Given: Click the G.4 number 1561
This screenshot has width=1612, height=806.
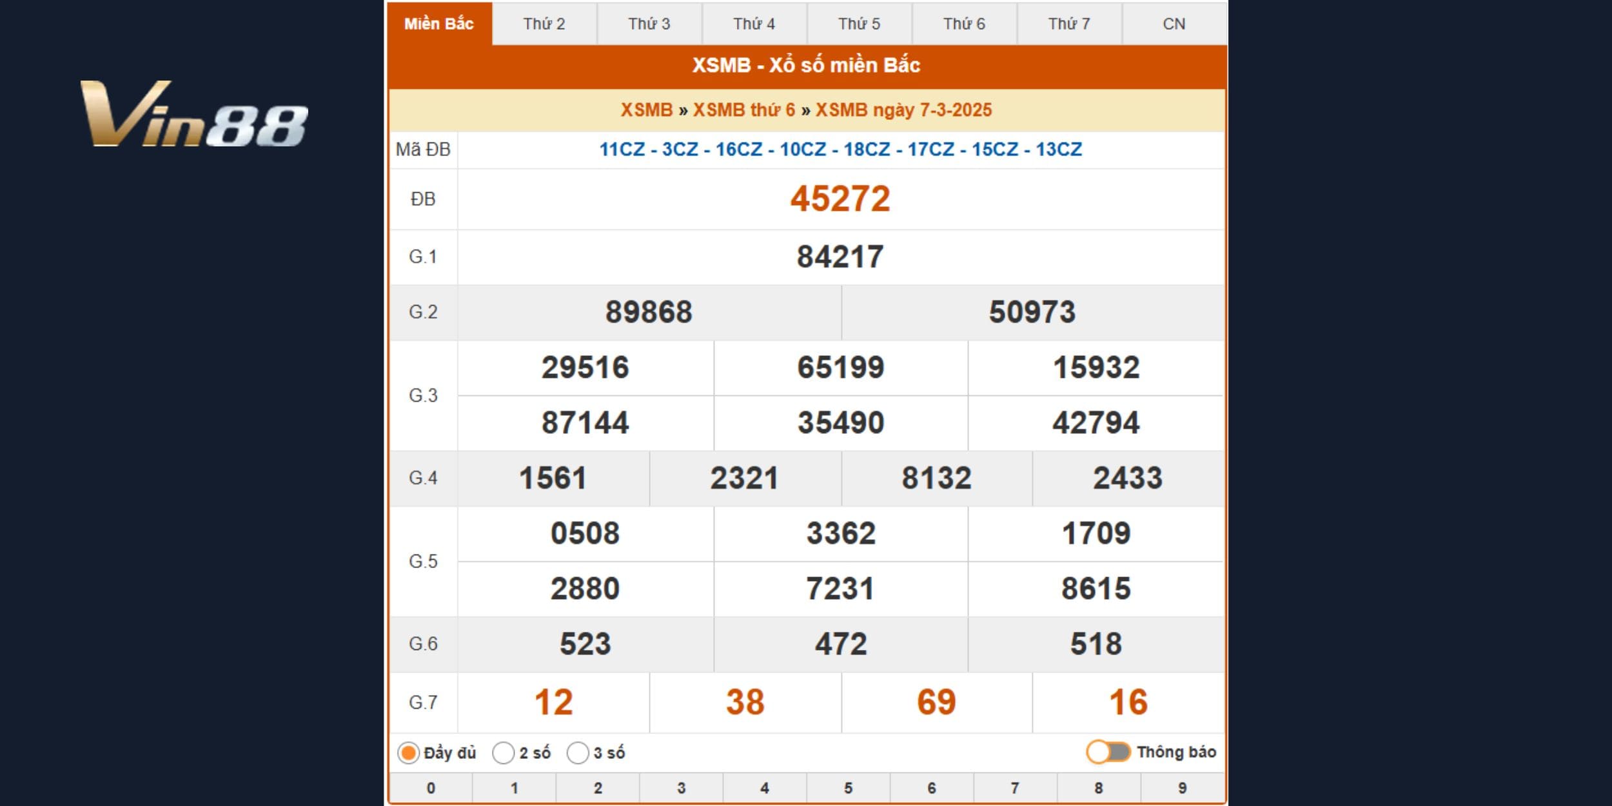Looking at the screenshot, I should pyautogui.click(x=553, y=478).
